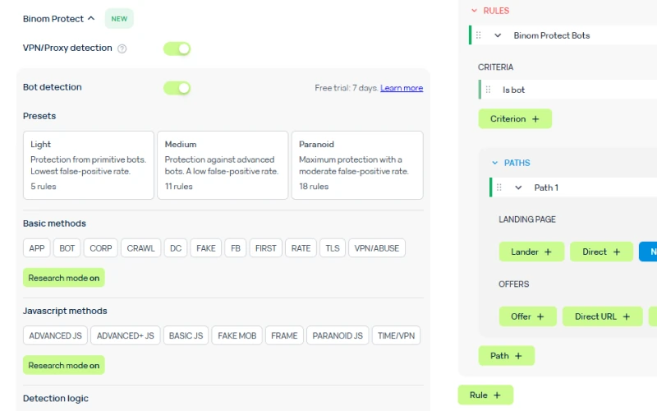This screenshot has height=411, width=657.
Task: Add a new Rule
Action: point(485,395)
